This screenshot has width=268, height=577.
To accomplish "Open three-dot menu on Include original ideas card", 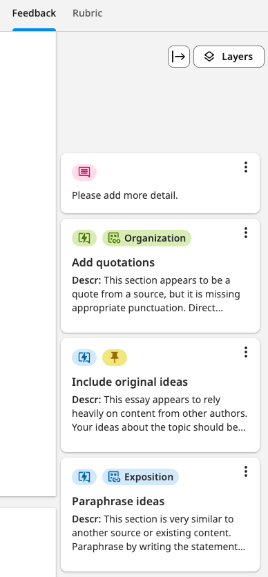I will 245,352.
